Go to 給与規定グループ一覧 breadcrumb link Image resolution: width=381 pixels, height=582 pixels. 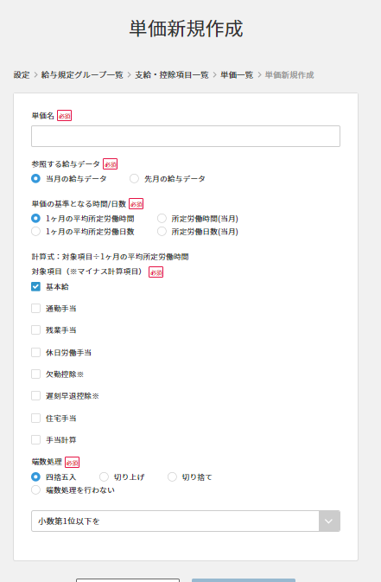[82, 75]
